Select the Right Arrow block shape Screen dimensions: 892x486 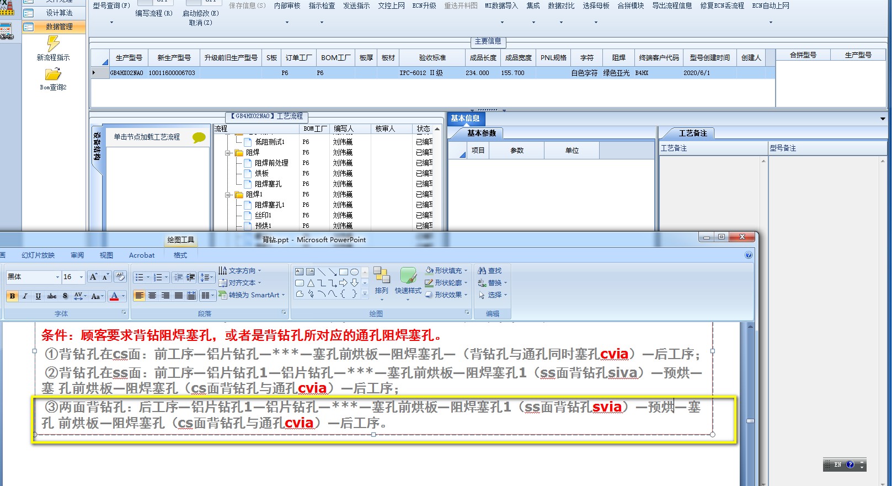pyautogui.click(x=343, y=283)
